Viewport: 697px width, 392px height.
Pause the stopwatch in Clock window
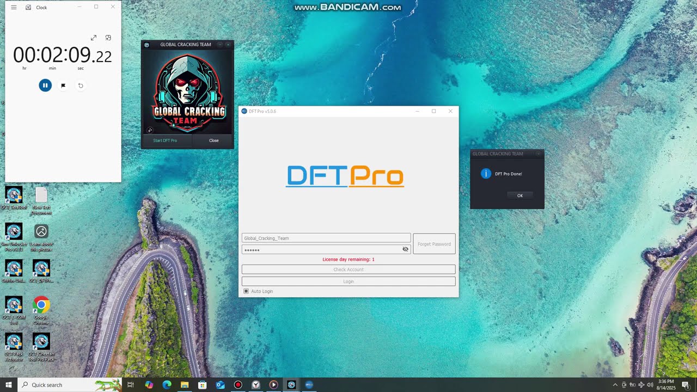tap(45, 85)
